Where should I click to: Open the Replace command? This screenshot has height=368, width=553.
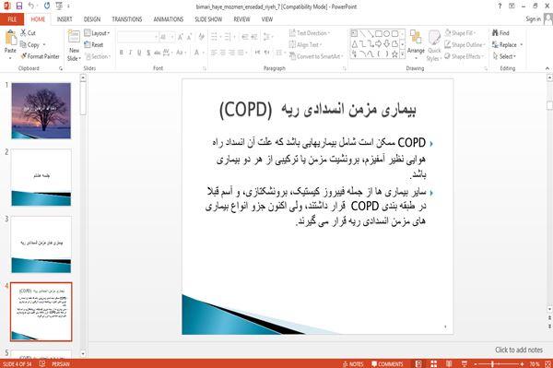pyautogui.click(x=507, y=44)
